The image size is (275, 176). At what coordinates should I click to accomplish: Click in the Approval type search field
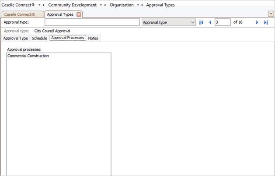click(x=92, y=22)
